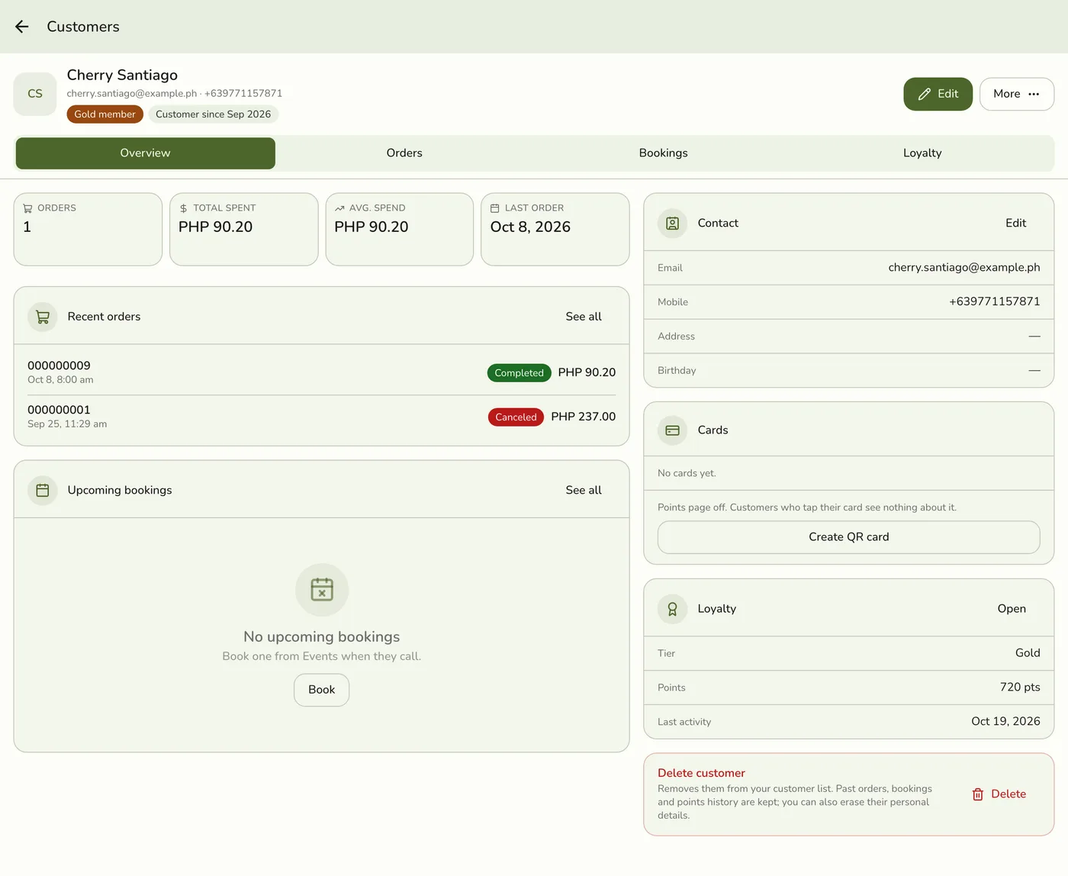Screen dimensions: 1068x876
Task: Click the Gold member badge
Action: point(105,114)
